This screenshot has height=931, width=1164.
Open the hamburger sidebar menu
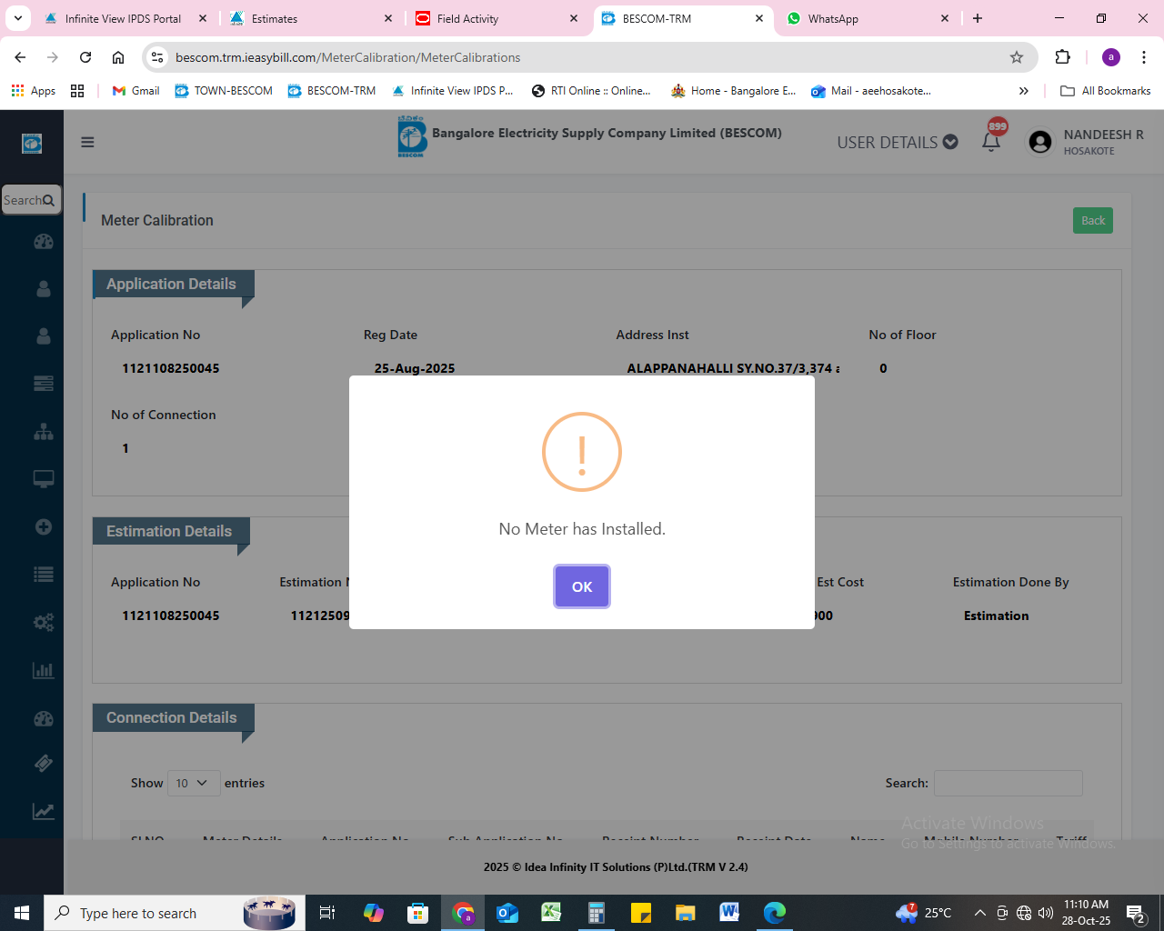pyautogui.click(x=87, y=142)
